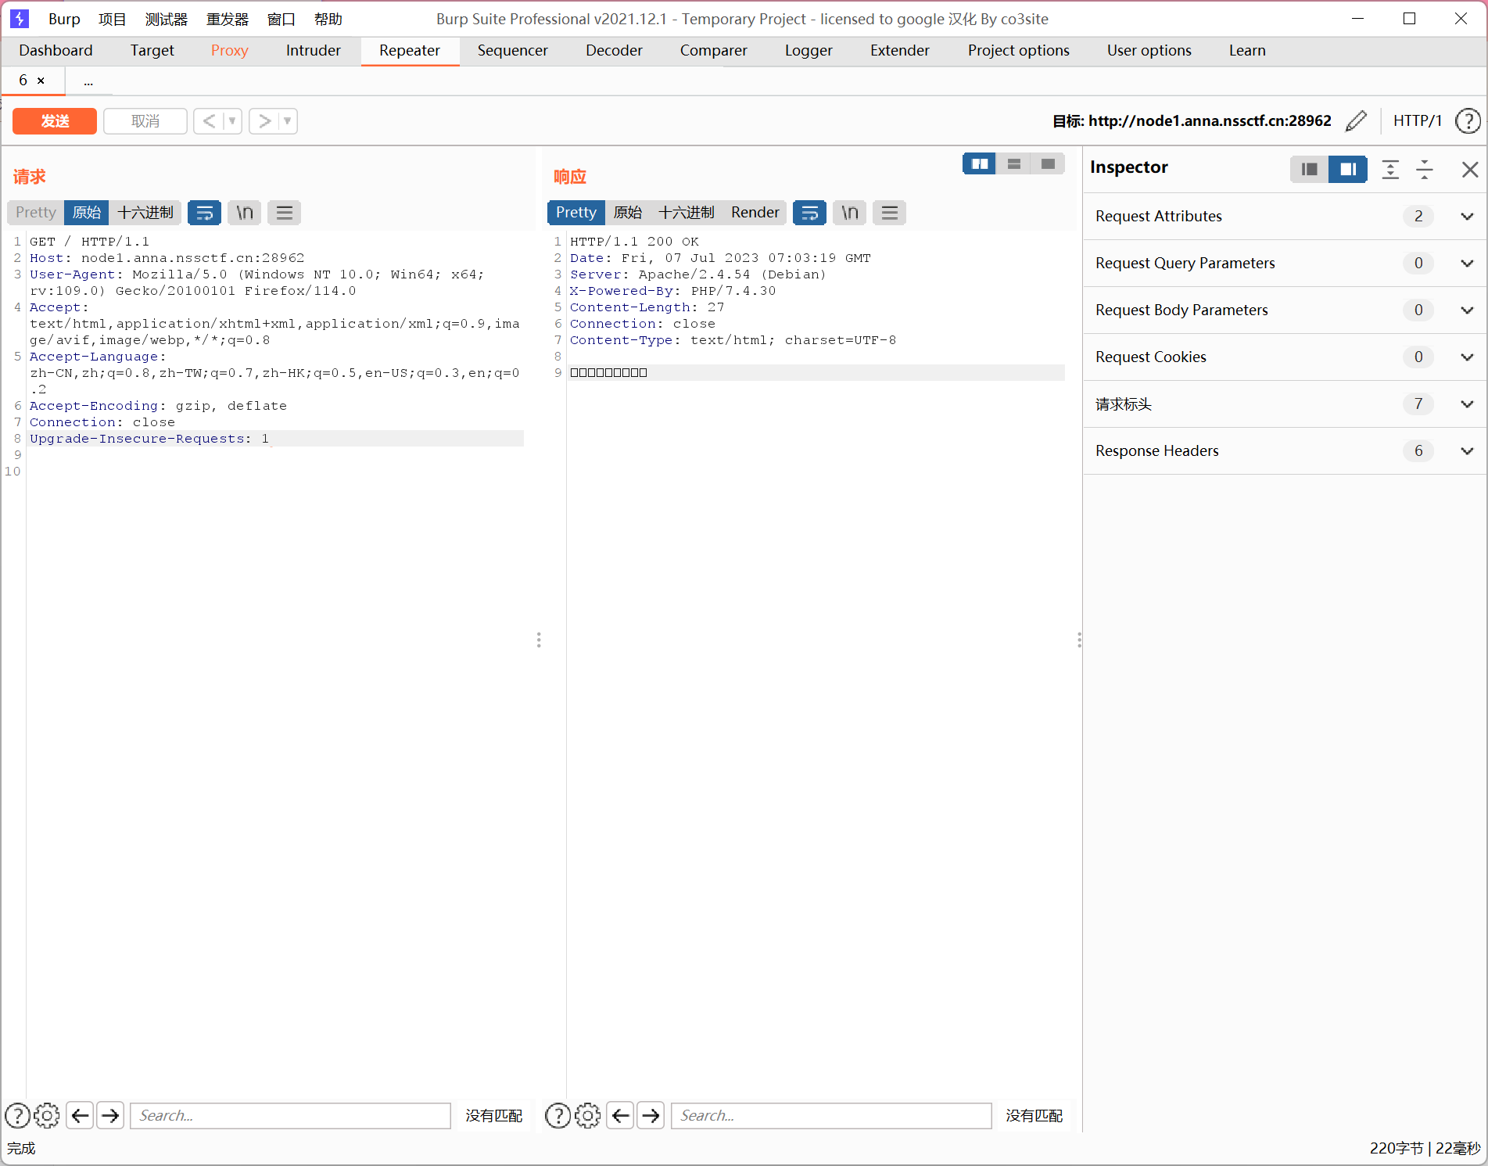This screenshot has height=1166, width=1488.
Task: Select combined tabbed layout icon
Action: [1048, 164]
